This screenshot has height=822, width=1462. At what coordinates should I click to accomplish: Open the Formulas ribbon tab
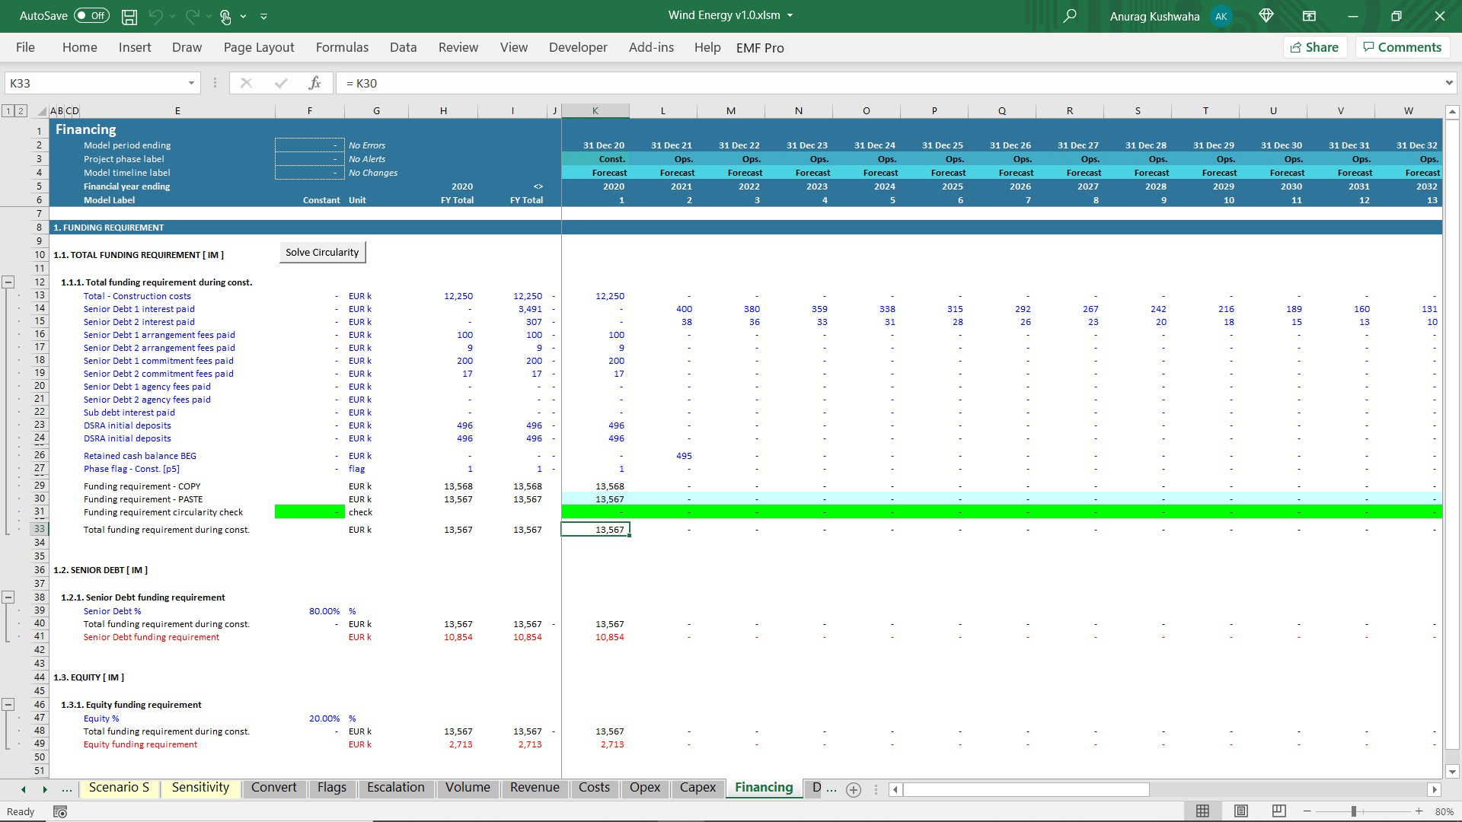tap(342, 47)
